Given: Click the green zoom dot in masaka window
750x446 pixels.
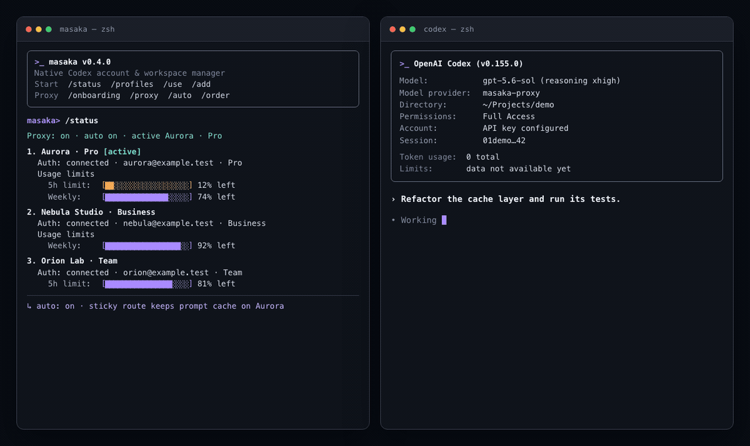Looking at the screenshot, I should point(49,29).
